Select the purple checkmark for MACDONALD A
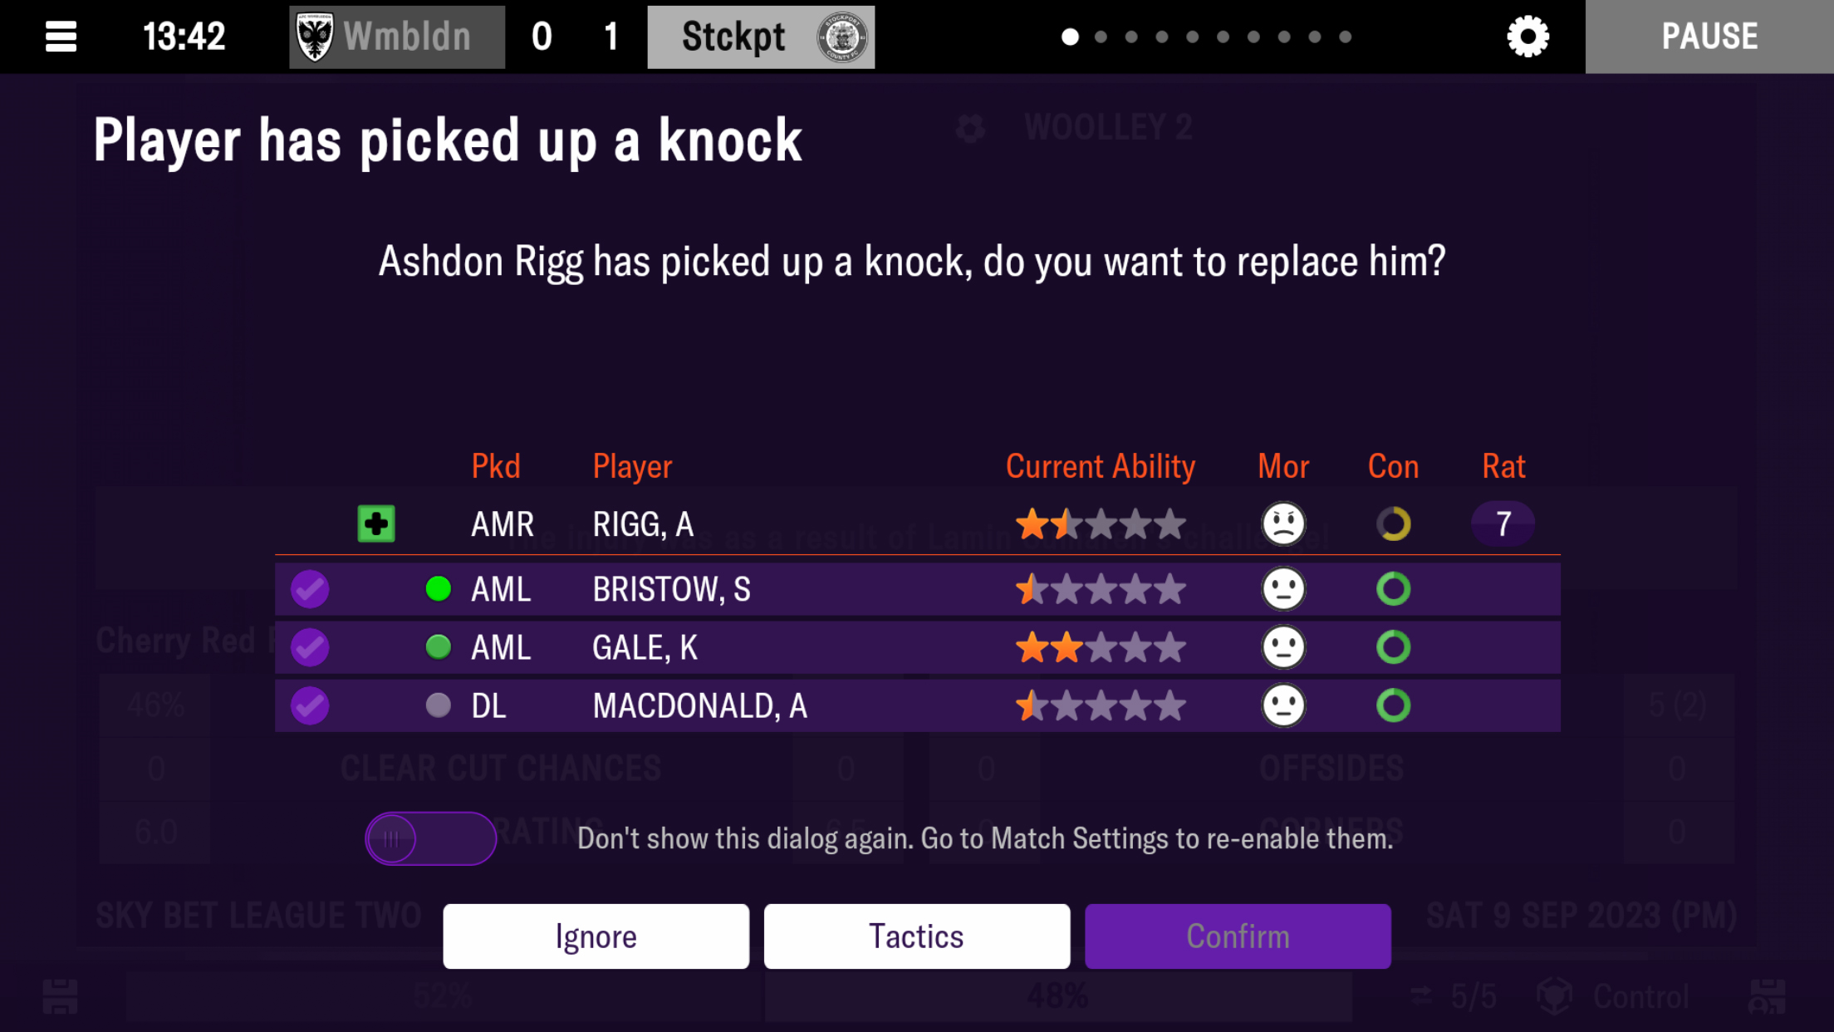 310,705
